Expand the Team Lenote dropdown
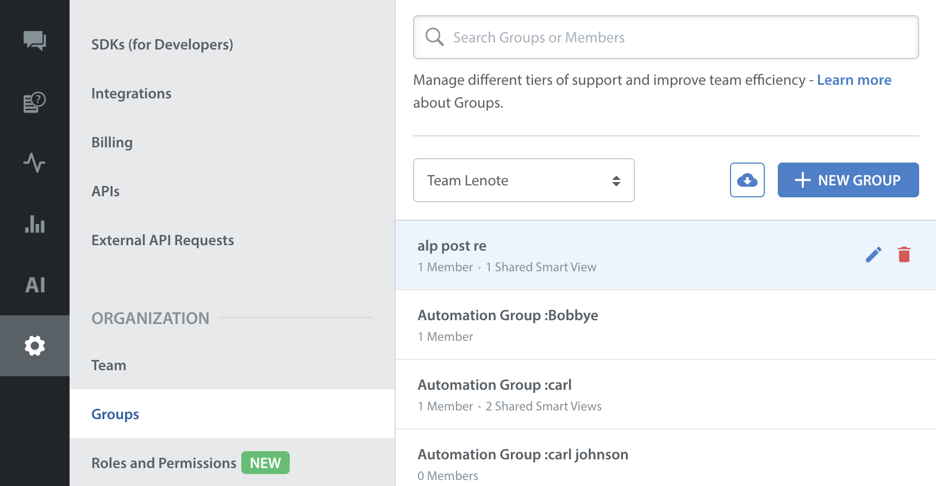Viewport: 936px width, 486px height. [523, 180]
